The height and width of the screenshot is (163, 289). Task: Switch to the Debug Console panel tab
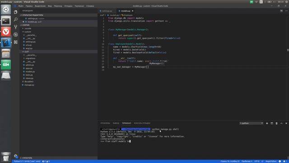click(142, 123)
